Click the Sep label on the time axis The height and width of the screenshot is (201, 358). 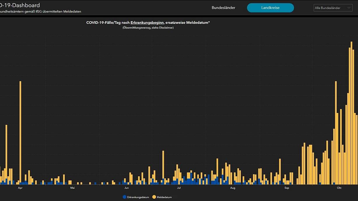click(287, 188)
